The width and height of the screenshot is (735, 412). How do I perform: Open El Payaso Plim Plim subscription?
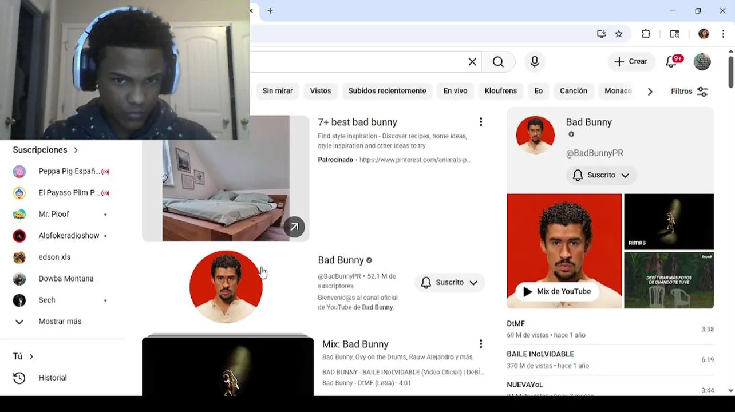pyautogui.click(x=62, y=193)
